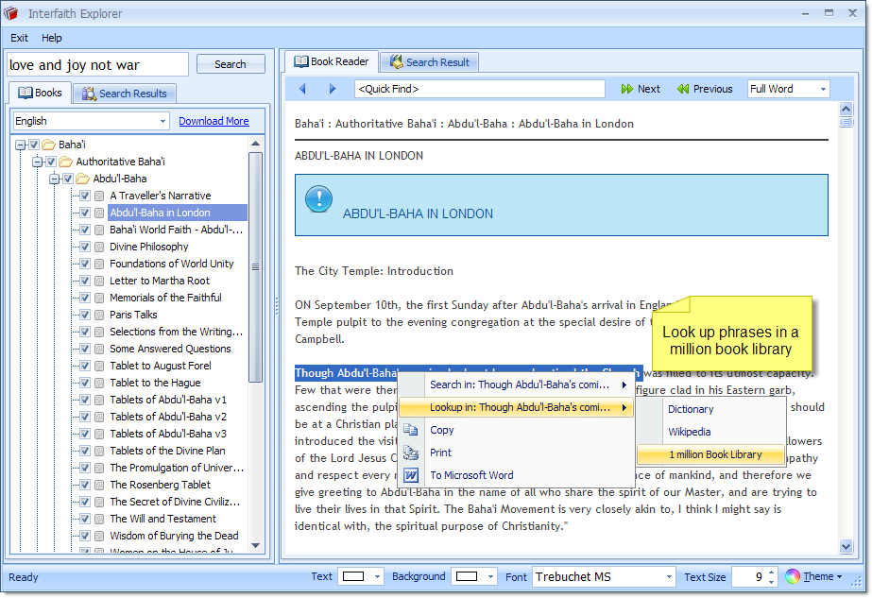
Task: Click the Quick Find input field
Action: click(x=479, y=89)
